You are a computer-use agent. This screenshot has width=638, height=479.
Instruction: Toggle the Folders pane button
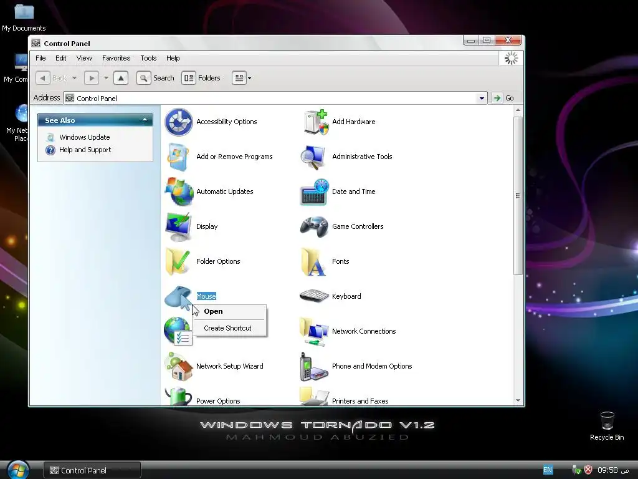201,78
